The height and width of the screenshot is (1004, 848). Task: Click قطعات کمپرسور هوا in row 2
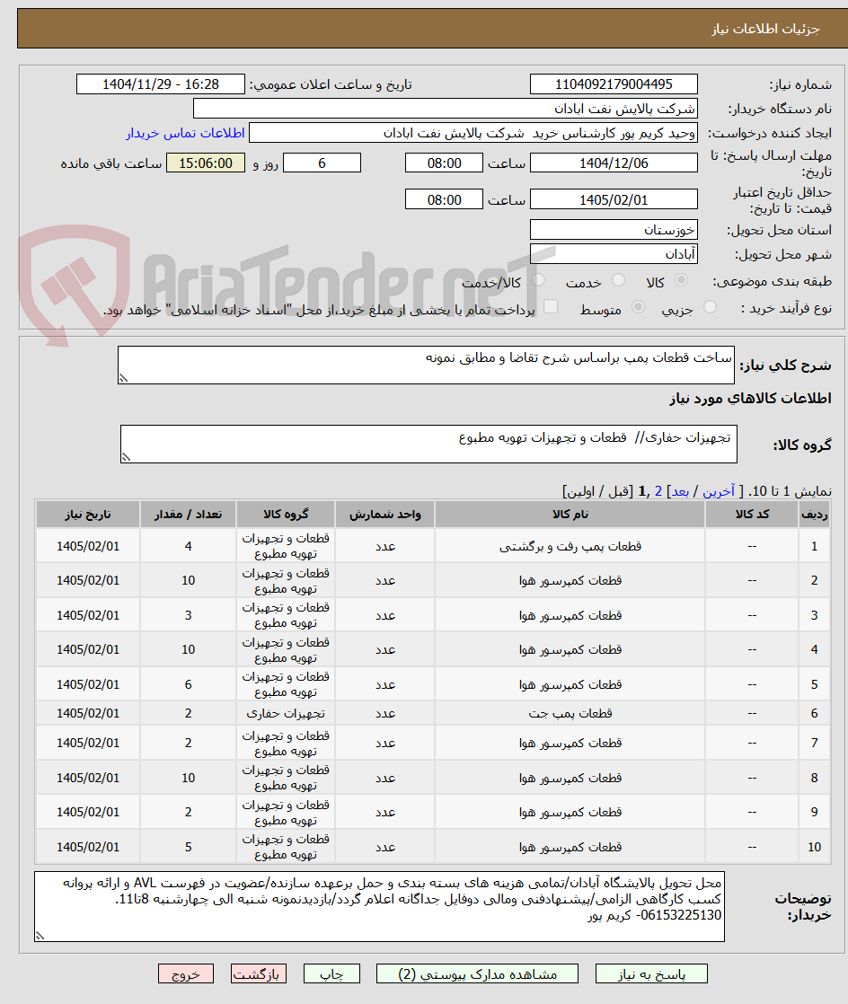click(570, 580)
